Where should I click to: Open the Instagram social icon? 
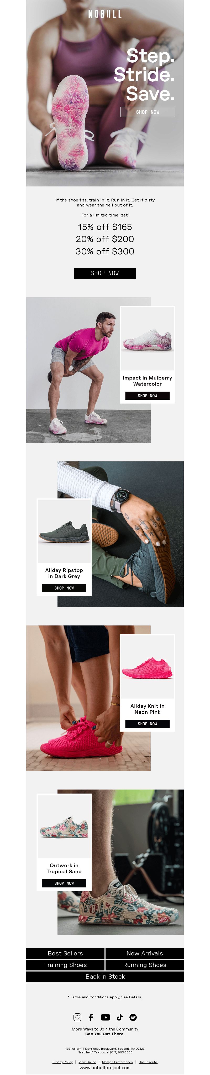click(x=77, y=1017)
